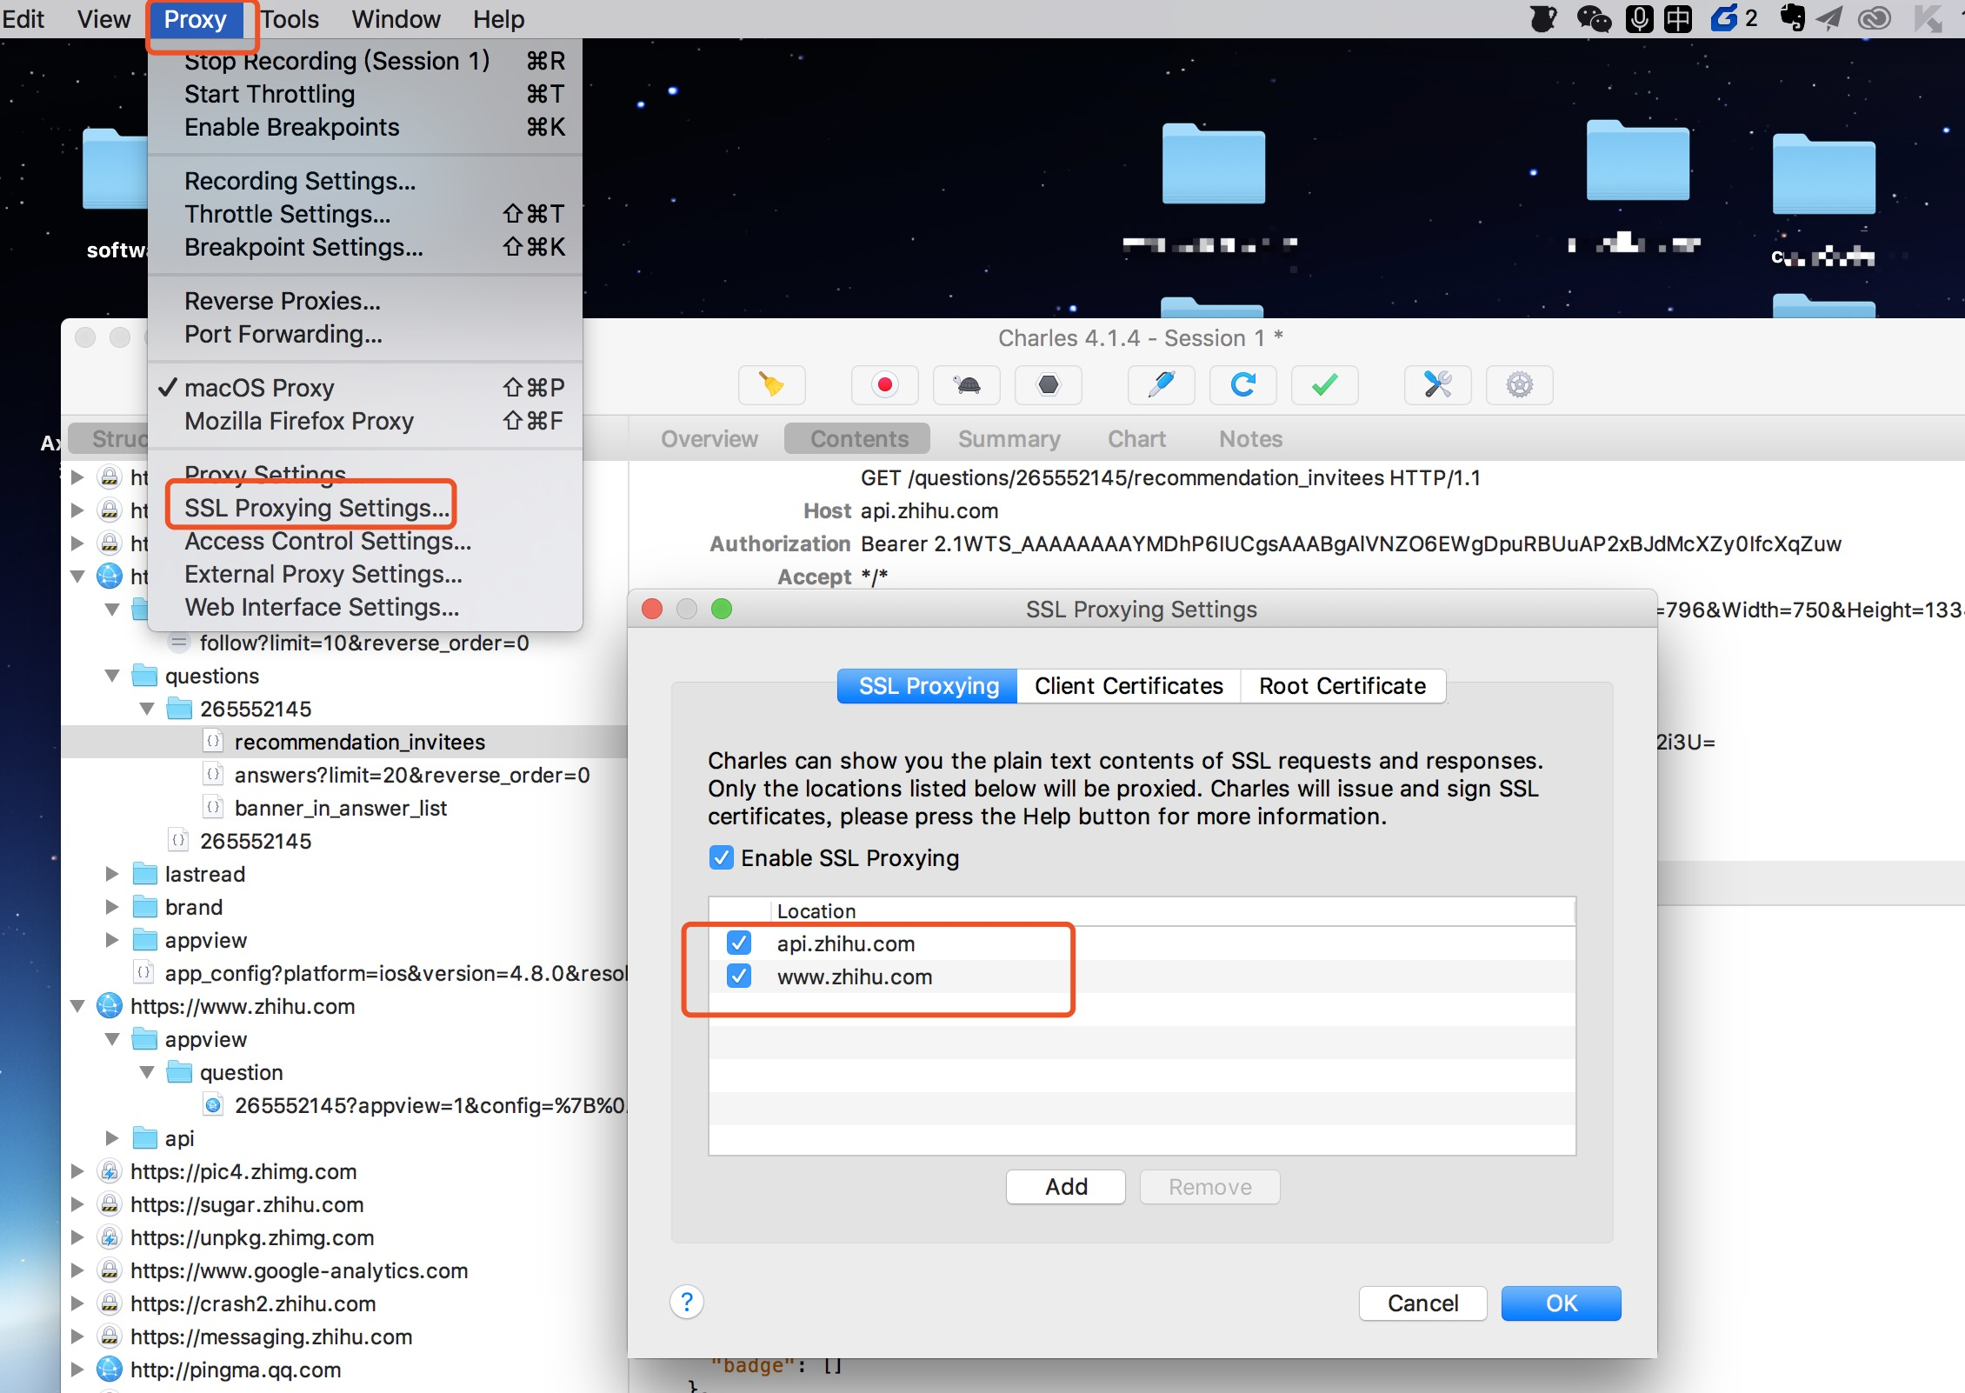This screenshot has height=1393, width=1965.
Task: Expand https://messaging.zhihu.com host
Action: 77,1336
